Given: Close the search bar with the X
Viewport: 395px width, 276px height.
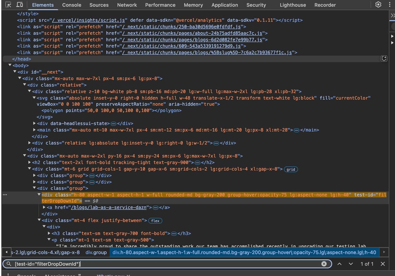Looking at the screenshot, I should (x=383, y=263).
